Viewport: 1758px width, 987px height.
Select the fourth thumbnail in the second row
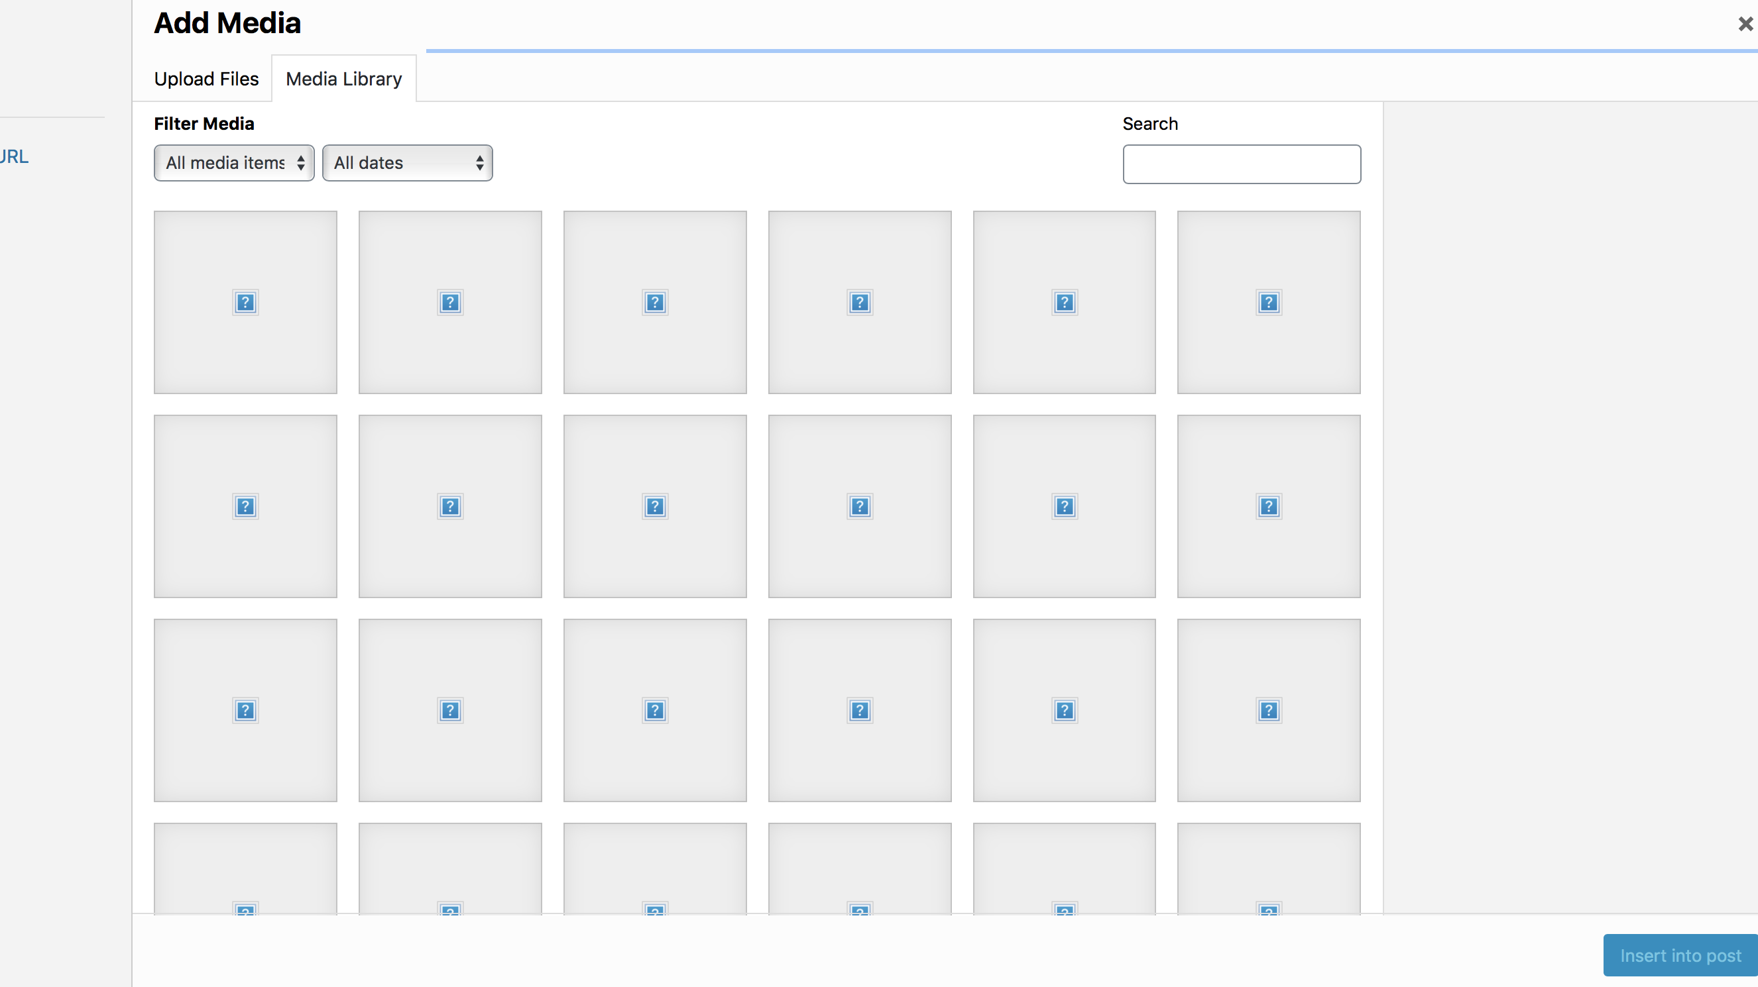coord(860,507)
